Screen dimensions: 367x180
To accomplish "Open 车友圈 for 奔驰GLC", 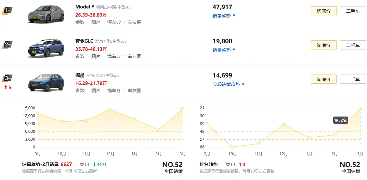I will [x=134, y=56].
